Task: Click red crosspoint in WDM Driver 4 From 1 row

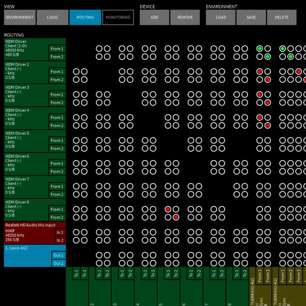Action: coord(260,118)
